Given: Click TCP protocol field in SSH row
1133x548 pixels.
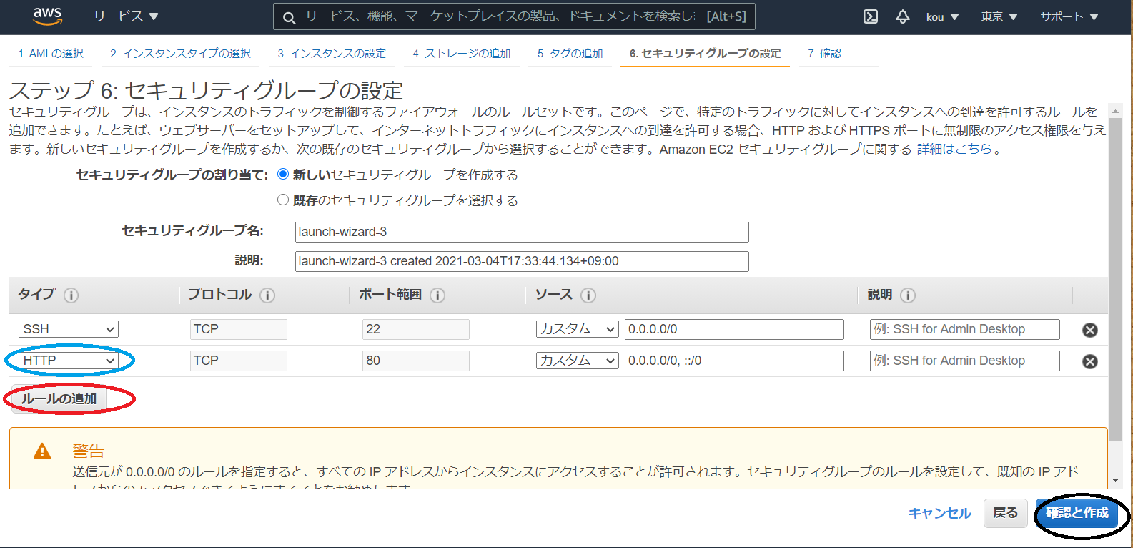Looking at the screenshot, I should 239,329.
